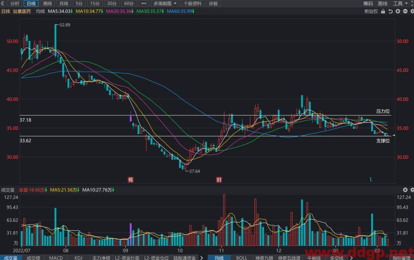Click the blue L marker on the chart

371,179
